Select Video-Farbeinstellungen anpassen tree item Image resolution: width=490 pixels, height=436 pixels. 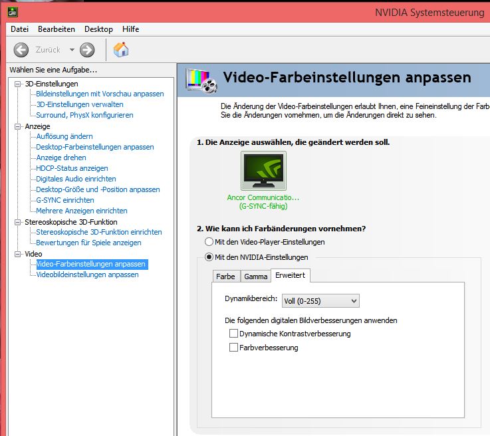(x=92, y=264)
